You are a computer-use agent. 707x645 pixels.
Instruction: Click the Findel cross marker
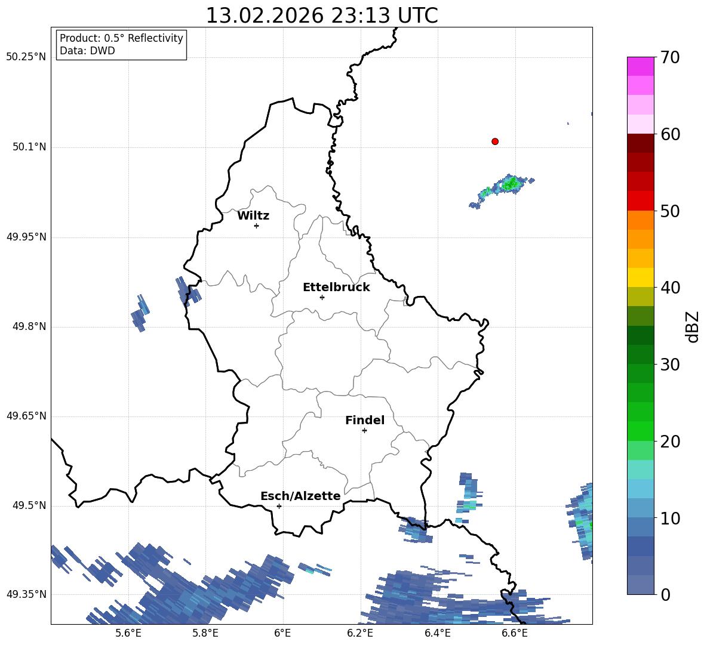[x=364, y=431]
